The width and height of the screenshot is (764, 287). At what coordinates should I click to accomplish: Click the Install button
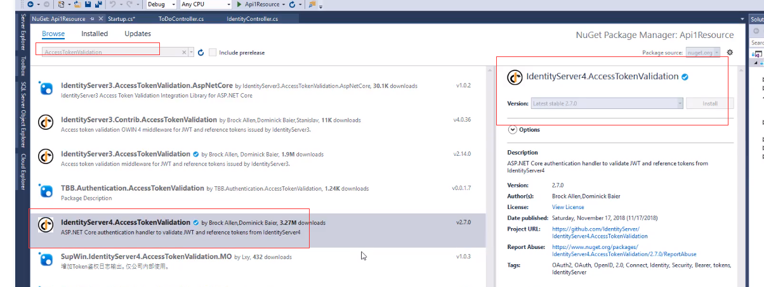click(709, 103)
